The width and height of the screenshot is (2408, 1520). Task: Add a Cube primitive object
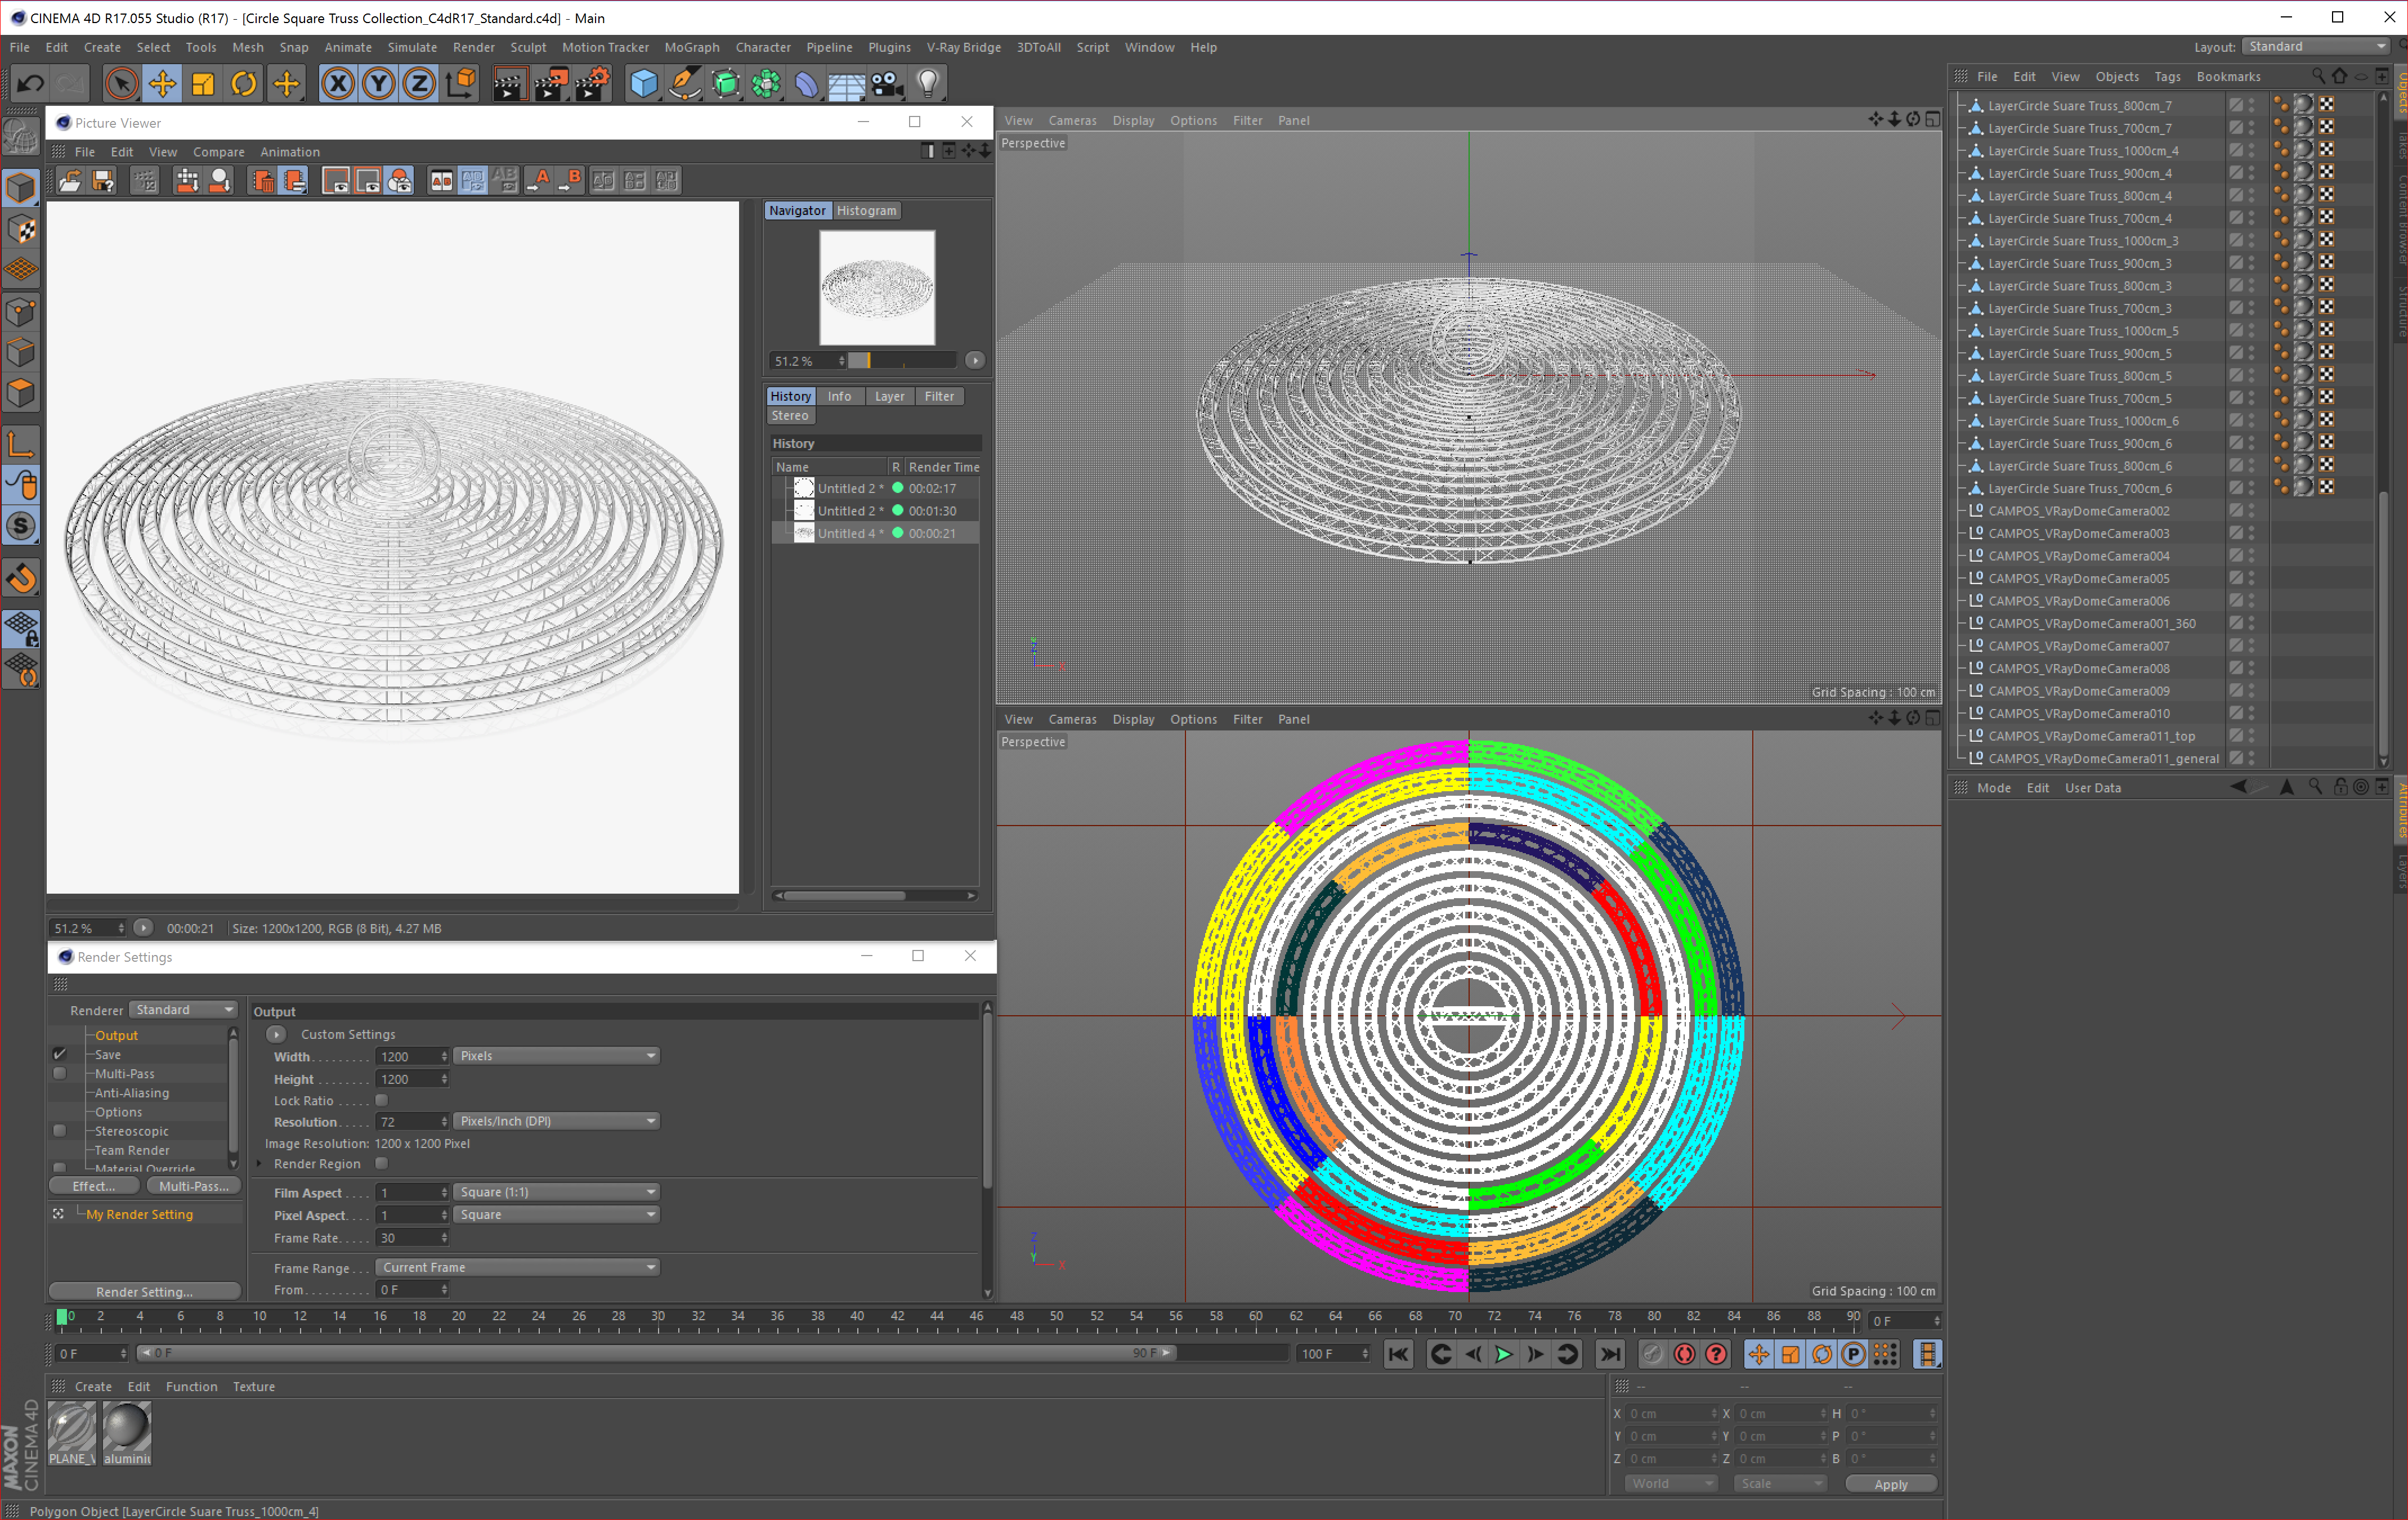pyautogui.click(x=643, y=84)
